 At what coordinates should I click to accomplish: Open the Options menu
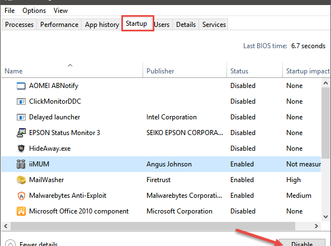(x=34, y=11)
